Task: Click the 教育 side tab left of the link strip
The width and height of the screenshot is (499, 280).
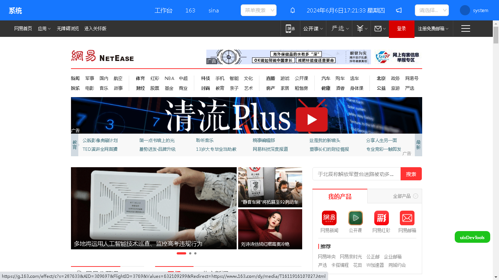Action: tap(75, 145)
